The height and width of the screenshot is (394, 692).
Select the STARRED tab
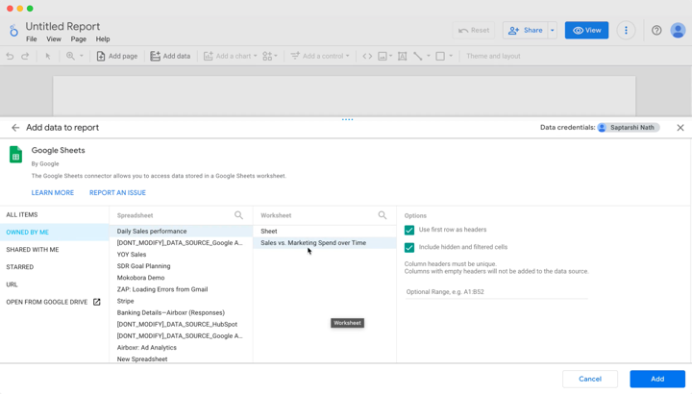click(54, 267)
